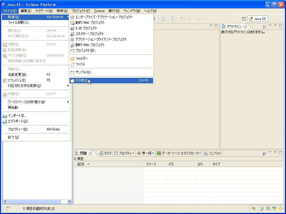Open the Back history dropdown arrow
The height and width of the screenshot is (214, 286).
pyautogui.click(x=194, y=19)
